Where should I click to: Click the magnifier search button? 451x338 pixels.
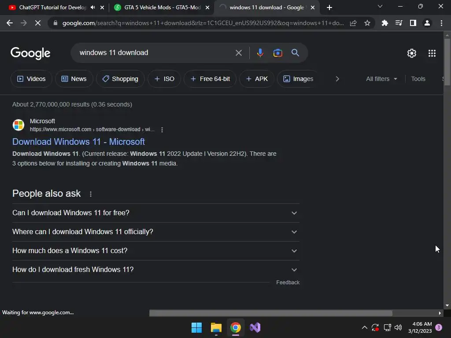[295, 53]
